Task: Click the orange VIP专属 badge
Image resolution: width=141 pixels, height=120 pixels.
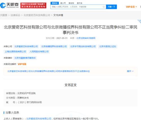Action: click(x=22, y=64)
